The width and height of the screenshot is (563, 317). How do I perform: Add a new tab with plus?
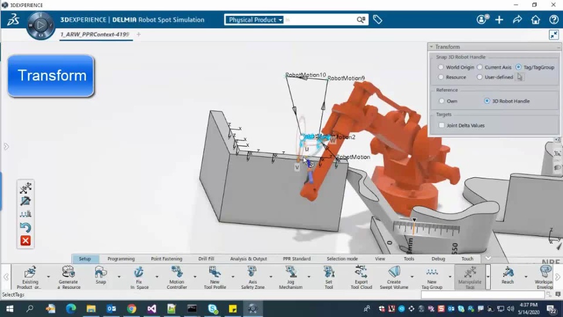point(138,35)
